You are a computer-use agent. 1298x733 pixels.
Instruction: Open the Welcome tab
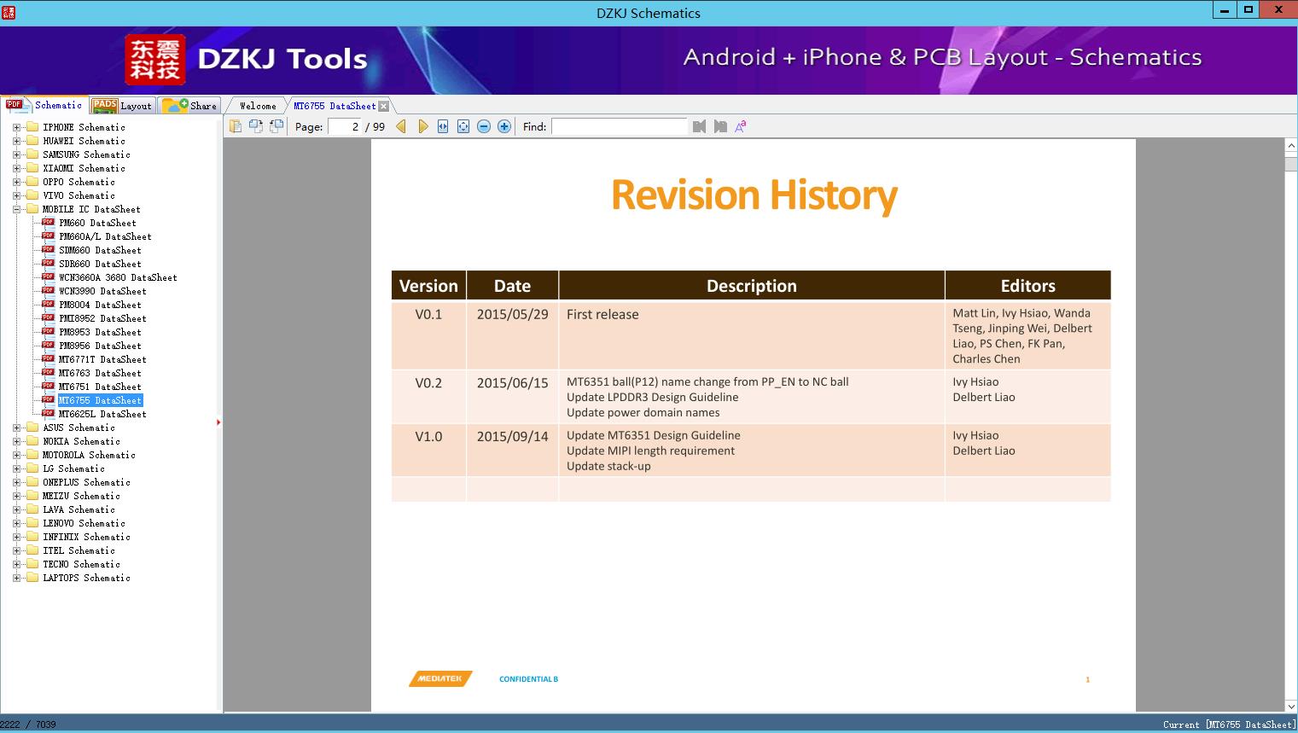[x=258, y=106]
